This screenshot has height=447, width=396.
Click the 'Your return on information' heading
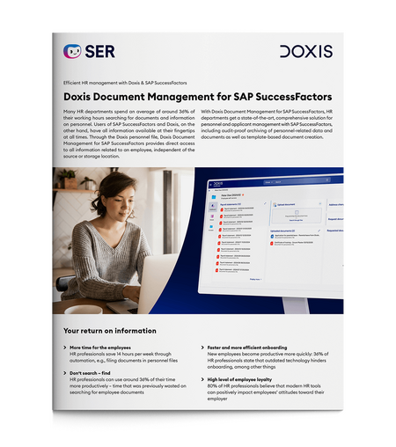click(110, 331)
